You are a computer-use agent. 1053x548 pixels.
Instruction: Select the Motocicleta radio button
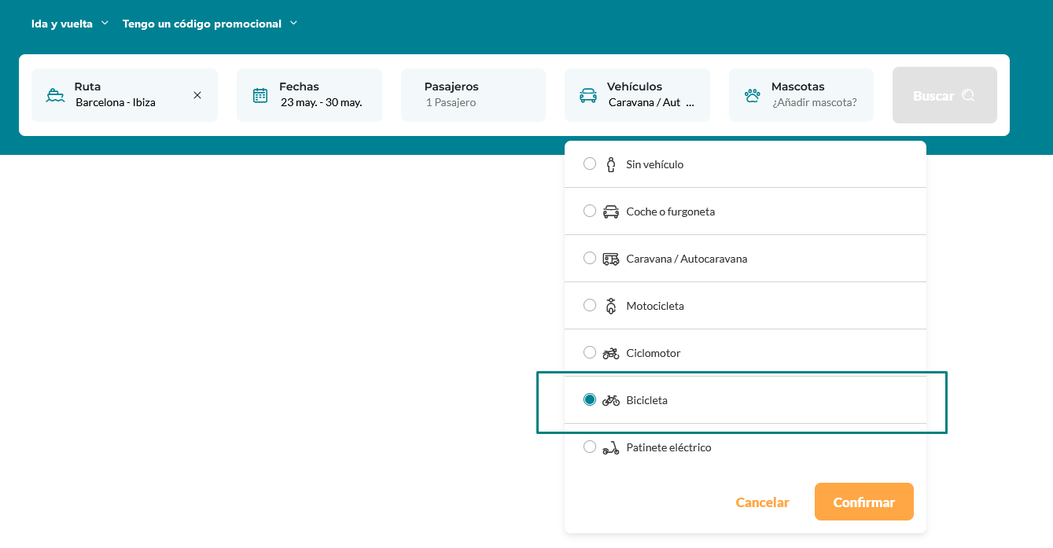coord(590,305)
